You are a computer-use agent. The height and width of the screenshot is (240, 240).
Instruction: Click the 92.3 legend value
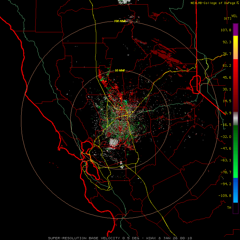[x=227, y=42]
